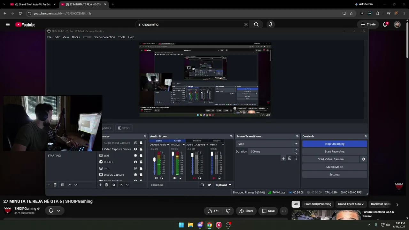This screenshot has height=230, width=409.
Task: Open the OBS View menu
Action: click(x=66, y=37)
